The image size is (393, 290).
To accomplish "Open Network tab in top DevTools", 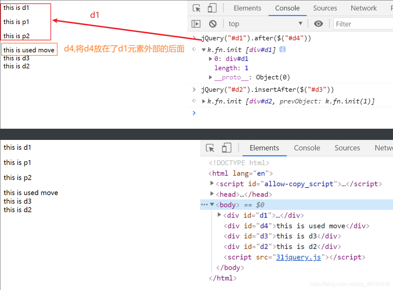I will point(364,8).
